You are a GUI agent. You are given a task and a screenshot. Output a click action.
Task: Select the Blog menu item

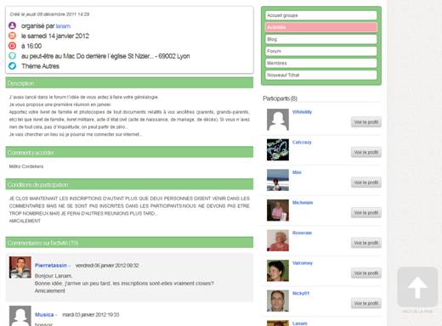tap(321, 39)
